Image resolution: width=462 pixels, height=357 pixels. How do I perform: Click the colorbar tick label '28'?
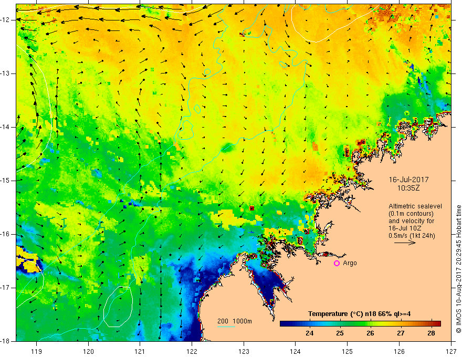tap(431, 333)
